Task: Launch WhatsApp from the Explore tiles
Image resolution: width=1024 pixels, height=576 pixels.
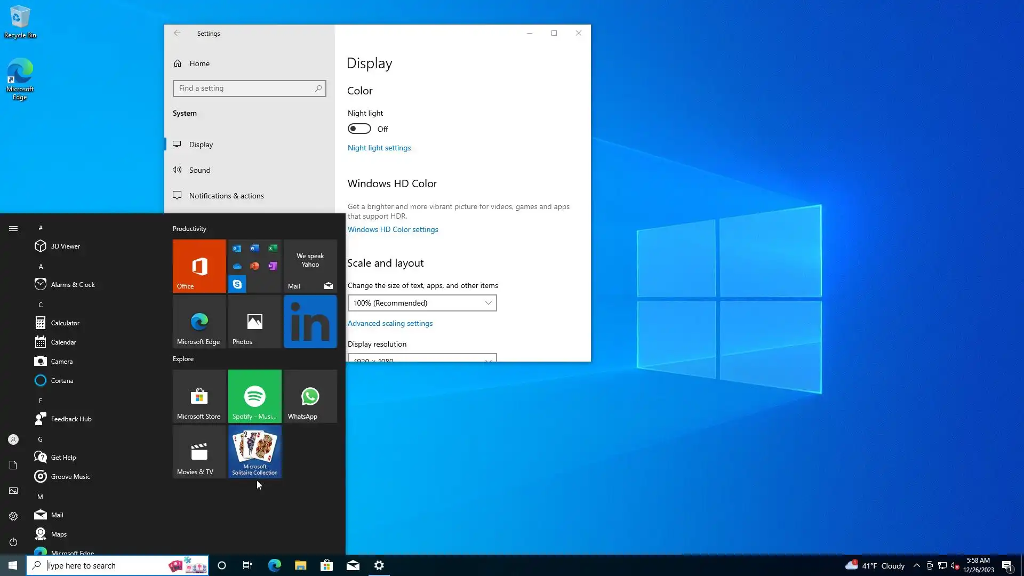Action: coord(310,396)
